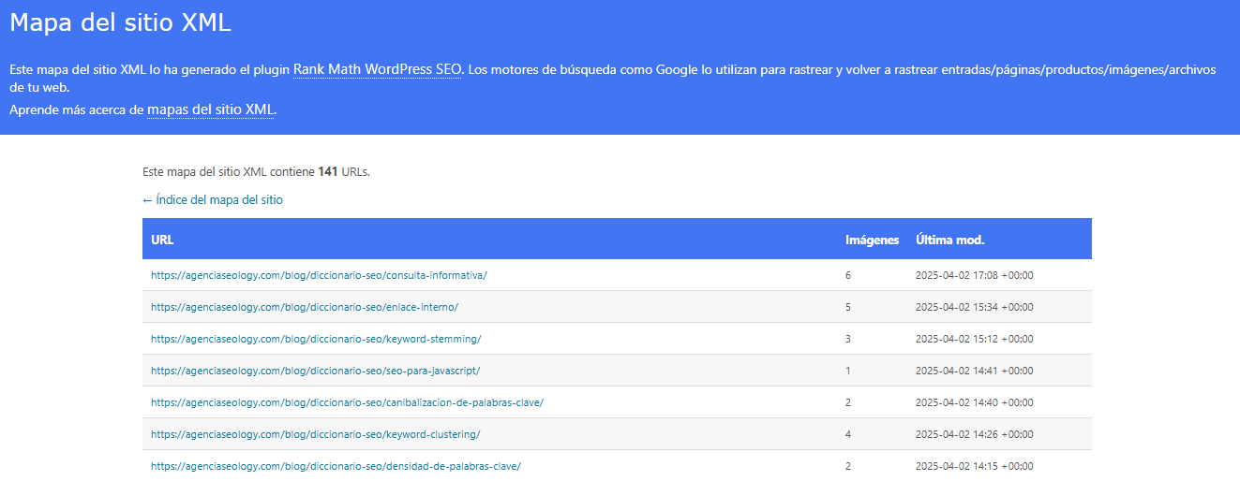Open the seo-para-javascript URL
1240x481 pixels.
(x=315, y=371)
